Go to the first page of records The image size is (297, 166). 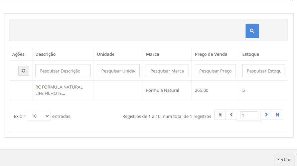(x=220, y=115)
